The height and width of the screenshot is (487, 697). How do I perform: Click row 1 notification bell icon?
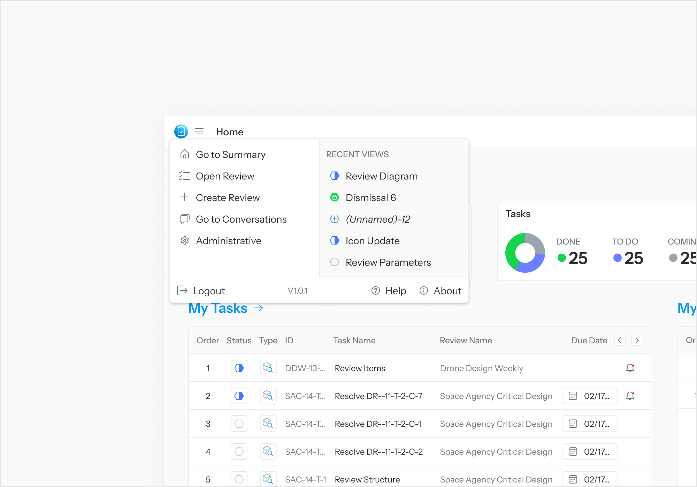630,368
